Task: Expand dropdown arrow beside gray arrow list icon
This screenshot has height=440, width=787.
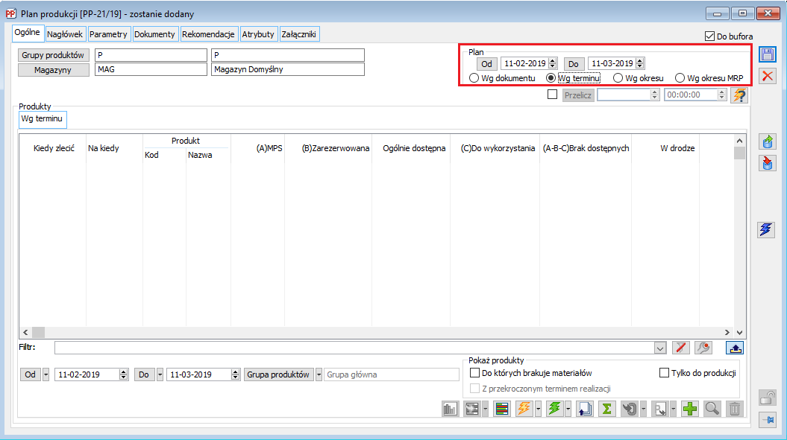Action: point(486,409)
